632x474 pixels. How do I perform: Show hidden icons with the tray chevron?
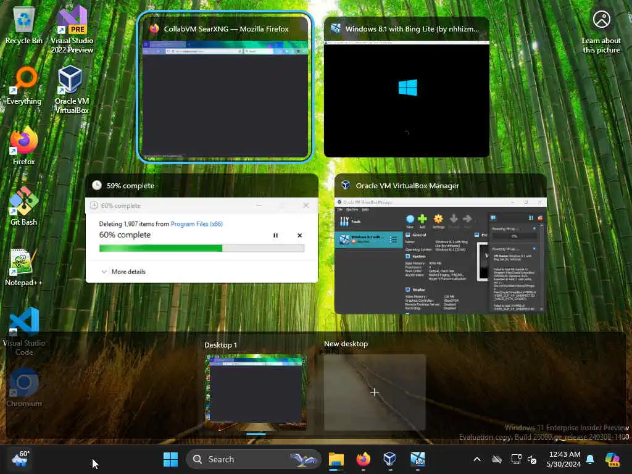pyautogui.click(x=477, y=459)
